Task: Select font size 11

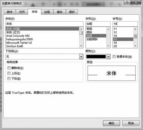Action: click(123, 29)
